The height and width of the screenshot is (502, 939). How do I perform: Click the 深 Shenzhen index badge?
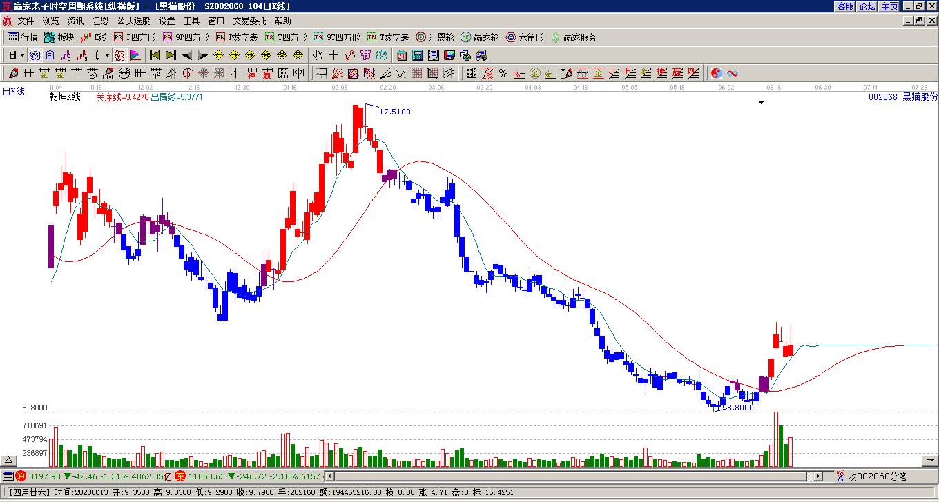(x=180, y=476)
